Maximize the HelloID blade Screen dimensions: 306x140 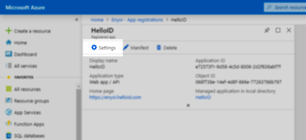(x=278, y=30)
